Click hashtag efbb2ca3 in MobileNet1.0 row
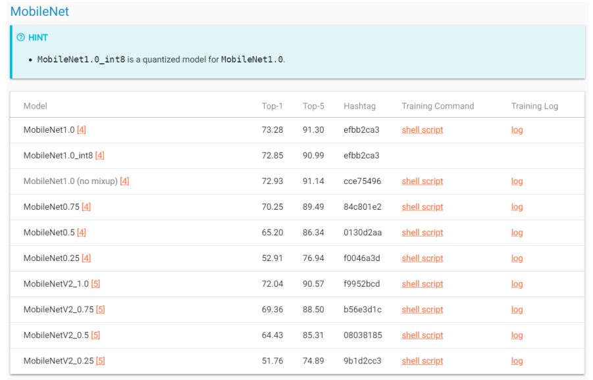 pos(361,130)
